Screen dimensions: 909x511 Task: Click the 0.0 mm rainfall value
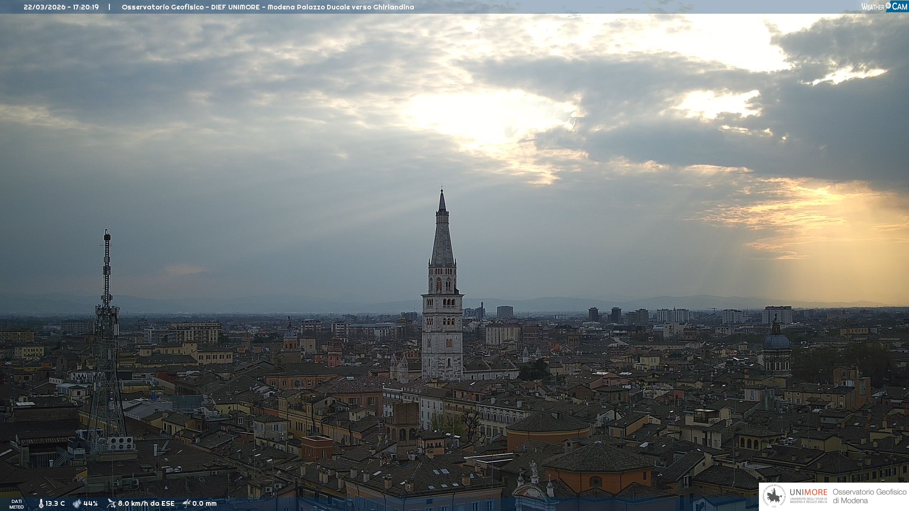coord(204,503)
